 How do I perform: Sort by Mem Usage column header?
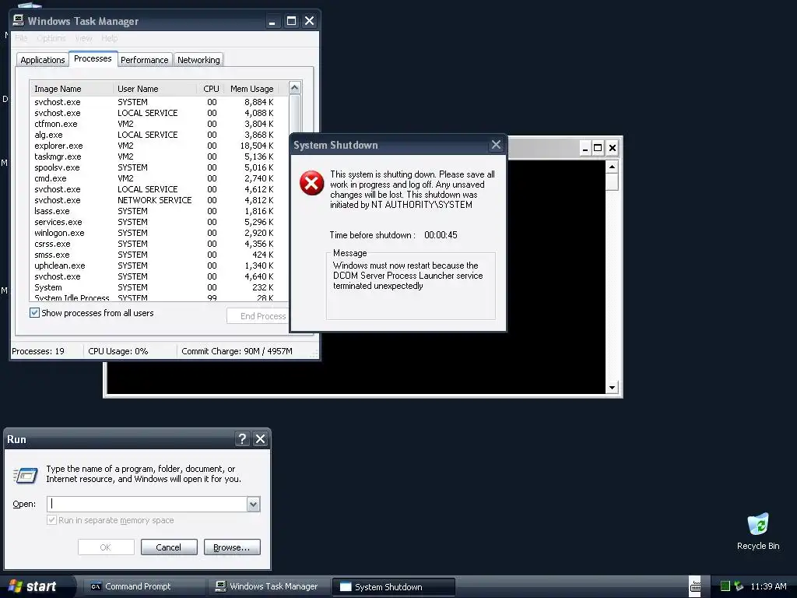click(251, 89)
